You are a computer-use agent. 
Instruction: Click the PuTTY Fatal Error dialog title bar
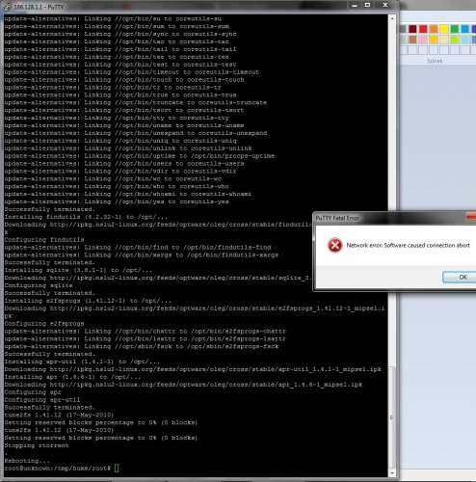click(388, 218)
